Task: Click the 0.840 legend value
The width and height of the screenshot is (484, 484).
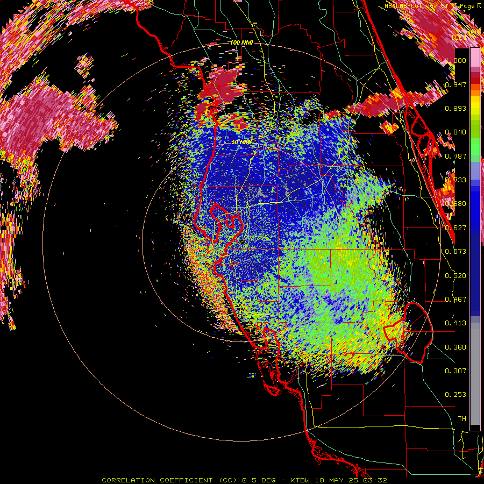Action: (x=455, y=132)
